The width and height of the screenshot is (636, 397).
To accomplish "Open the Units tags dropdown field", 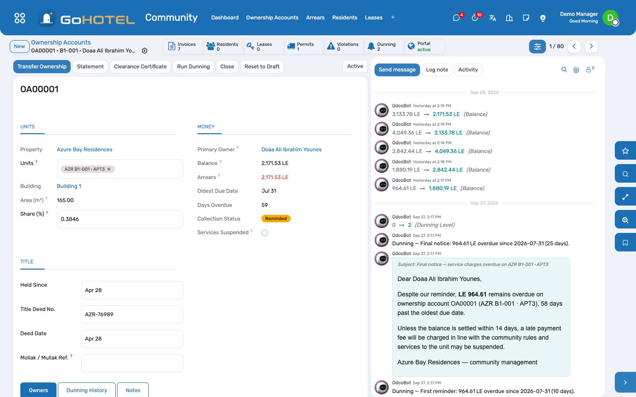I will click(120, 169).
